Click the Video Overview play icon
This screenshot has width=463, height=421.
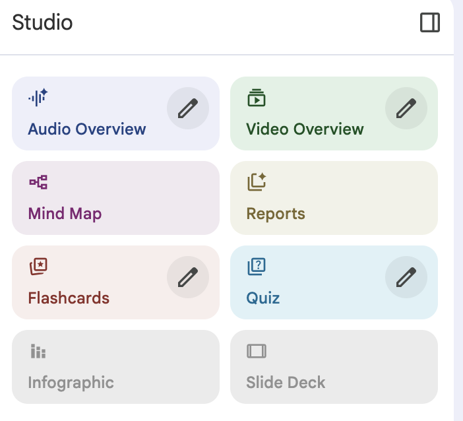(x=257, y=98)
